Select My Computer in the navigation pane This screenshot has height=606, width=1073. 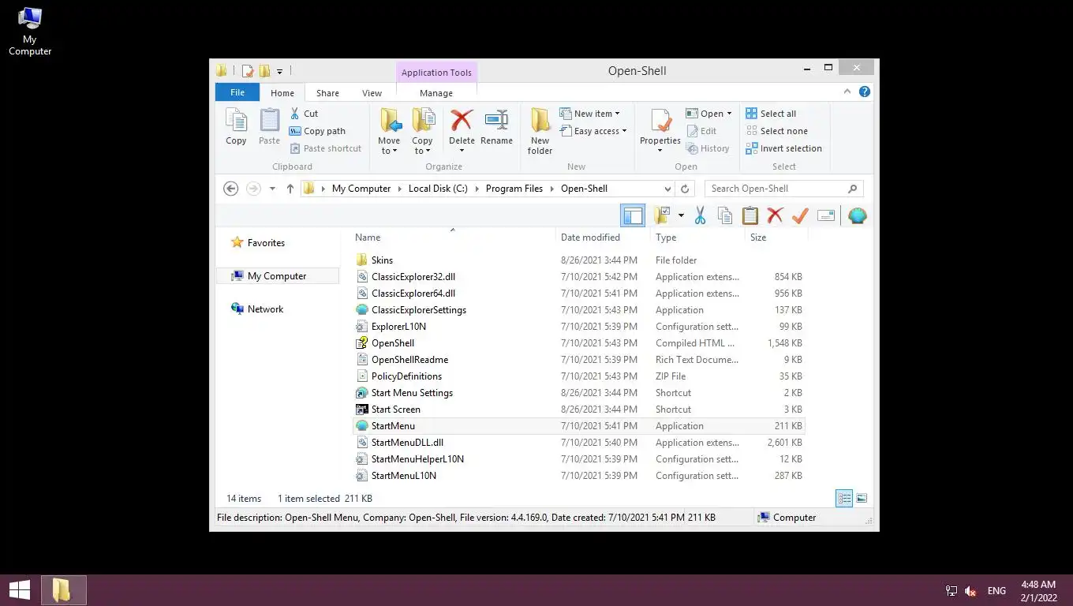pos(277,276)
